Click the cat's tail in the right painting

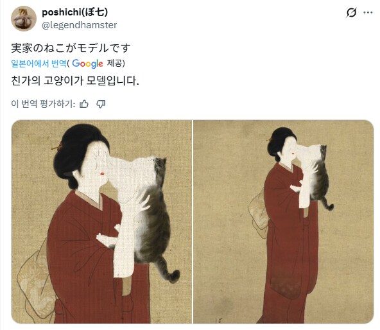[327, 205]
